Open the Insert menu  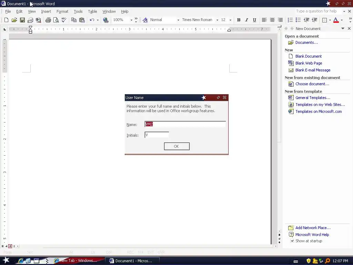46,11
